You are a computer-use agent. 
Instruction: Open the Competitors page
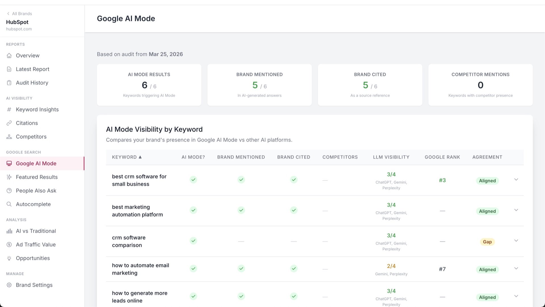(42, 137)
